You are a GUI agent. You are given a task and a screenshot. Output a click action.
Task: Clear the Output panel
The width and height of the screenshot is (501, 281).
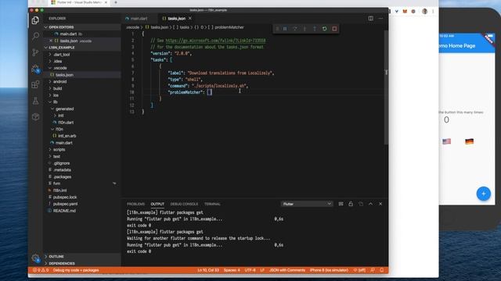[x=341, y=204]
